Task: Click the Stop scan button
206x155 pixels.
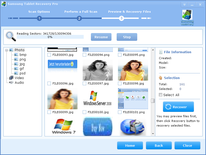Action: tap(127, 37)
